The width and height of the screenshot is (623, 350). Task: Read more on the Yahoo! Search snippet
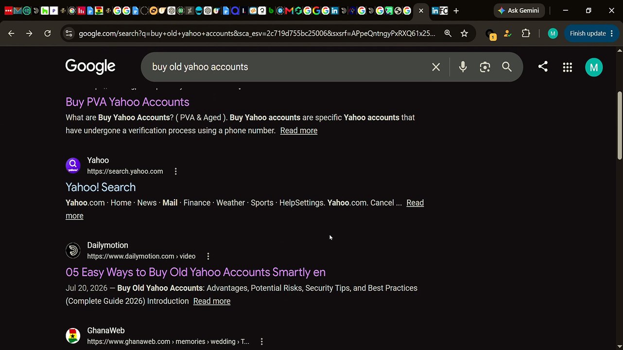415,203
